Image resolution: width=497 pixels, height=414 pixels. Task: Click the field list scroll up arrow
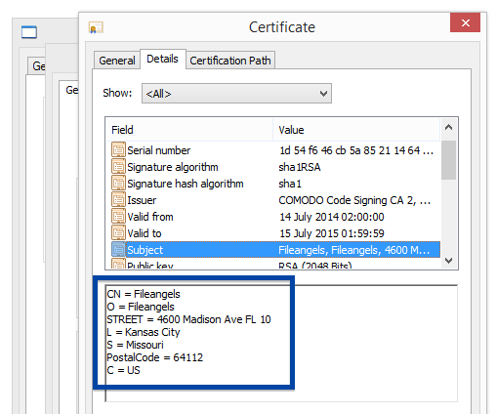pos(448,127)
